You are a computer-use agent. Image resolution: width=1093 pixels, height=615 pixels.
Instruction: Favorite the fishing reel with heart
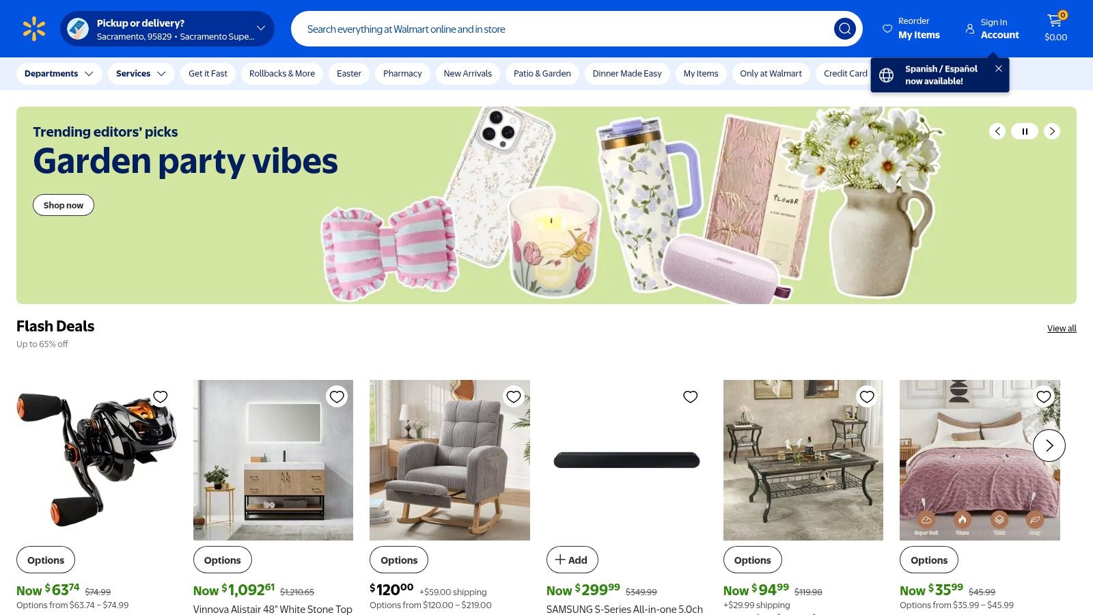pos(161,396)
